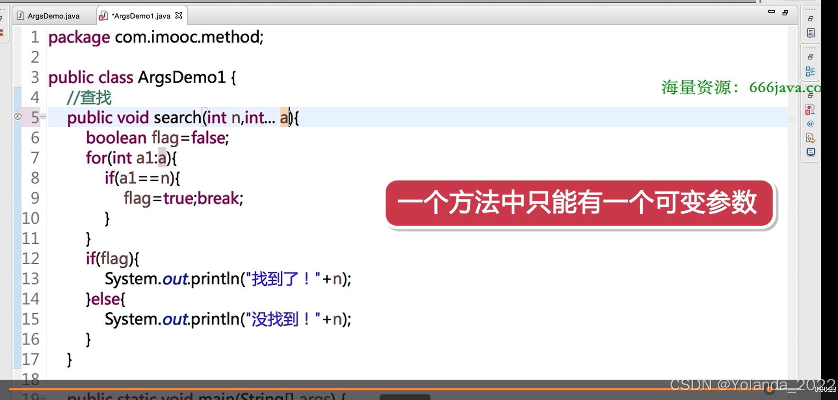Maximize the editor area
The height and width of the screenshot is (400, 838).
785,12
